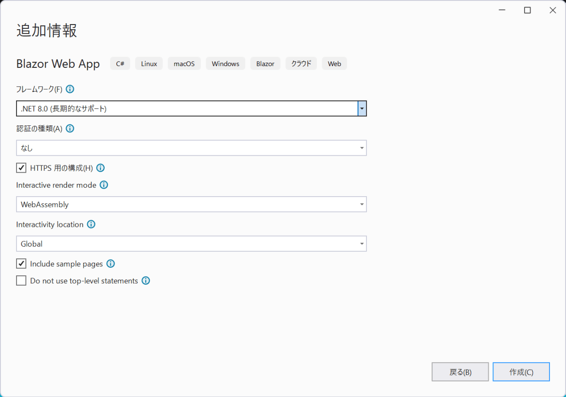Click the クラウド tag

(301, 64)
